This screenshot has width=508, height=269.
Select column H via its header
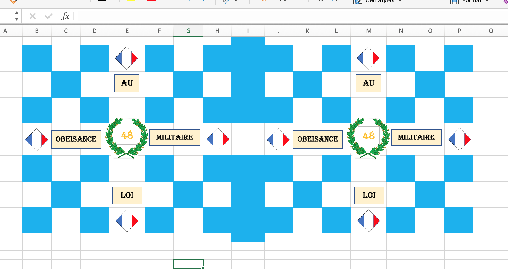(217, 31)
